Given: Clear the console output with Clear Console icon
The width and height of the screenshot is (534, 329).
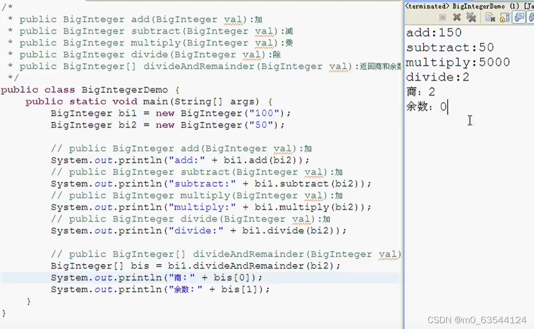Looking at the screenshot, I should click(x=490, y=17).
